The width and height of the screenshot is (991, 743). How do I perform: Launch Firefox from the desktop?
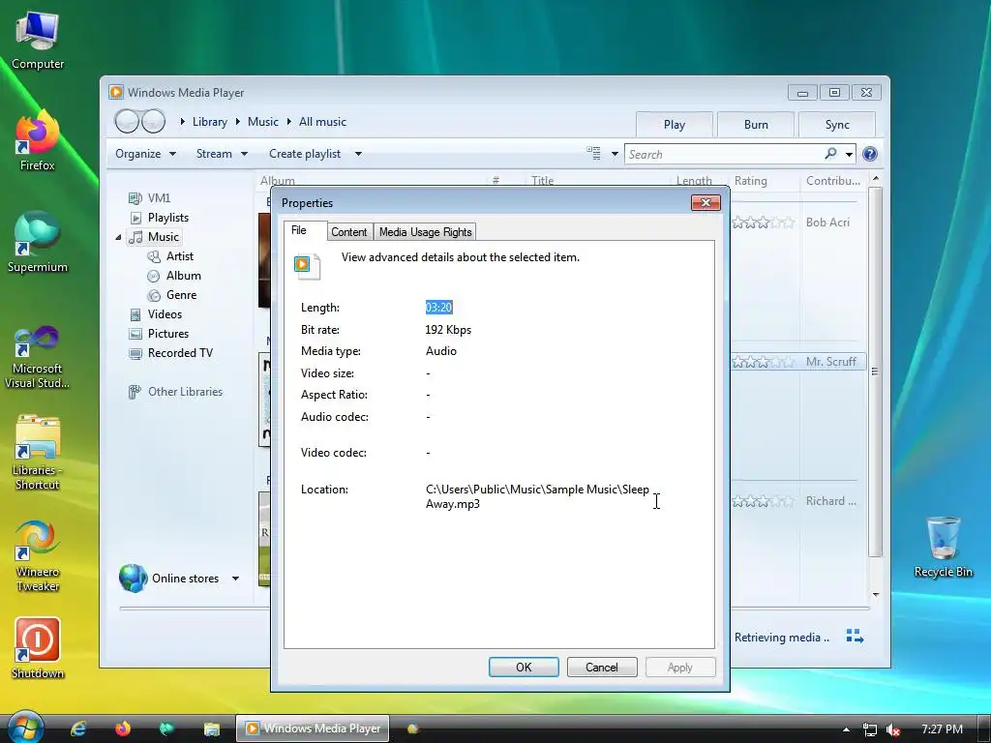pos(38,140)
